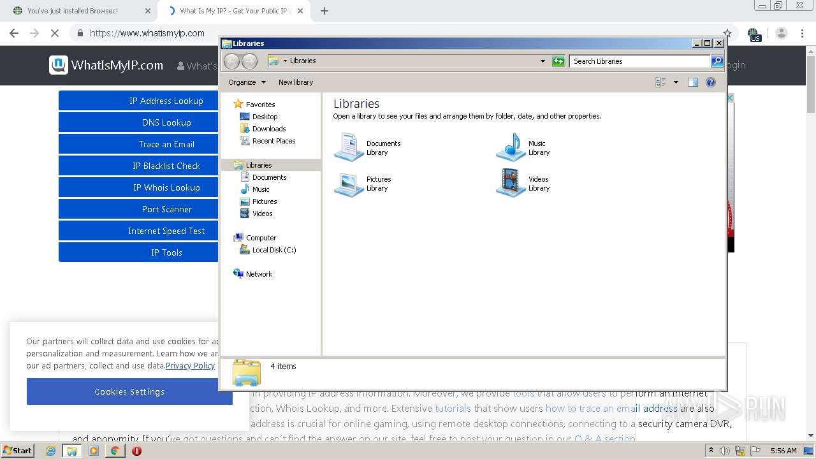Click the Opera taskbar icon
The height and width of the screenshot is (459, 816).
coord(136,451)
